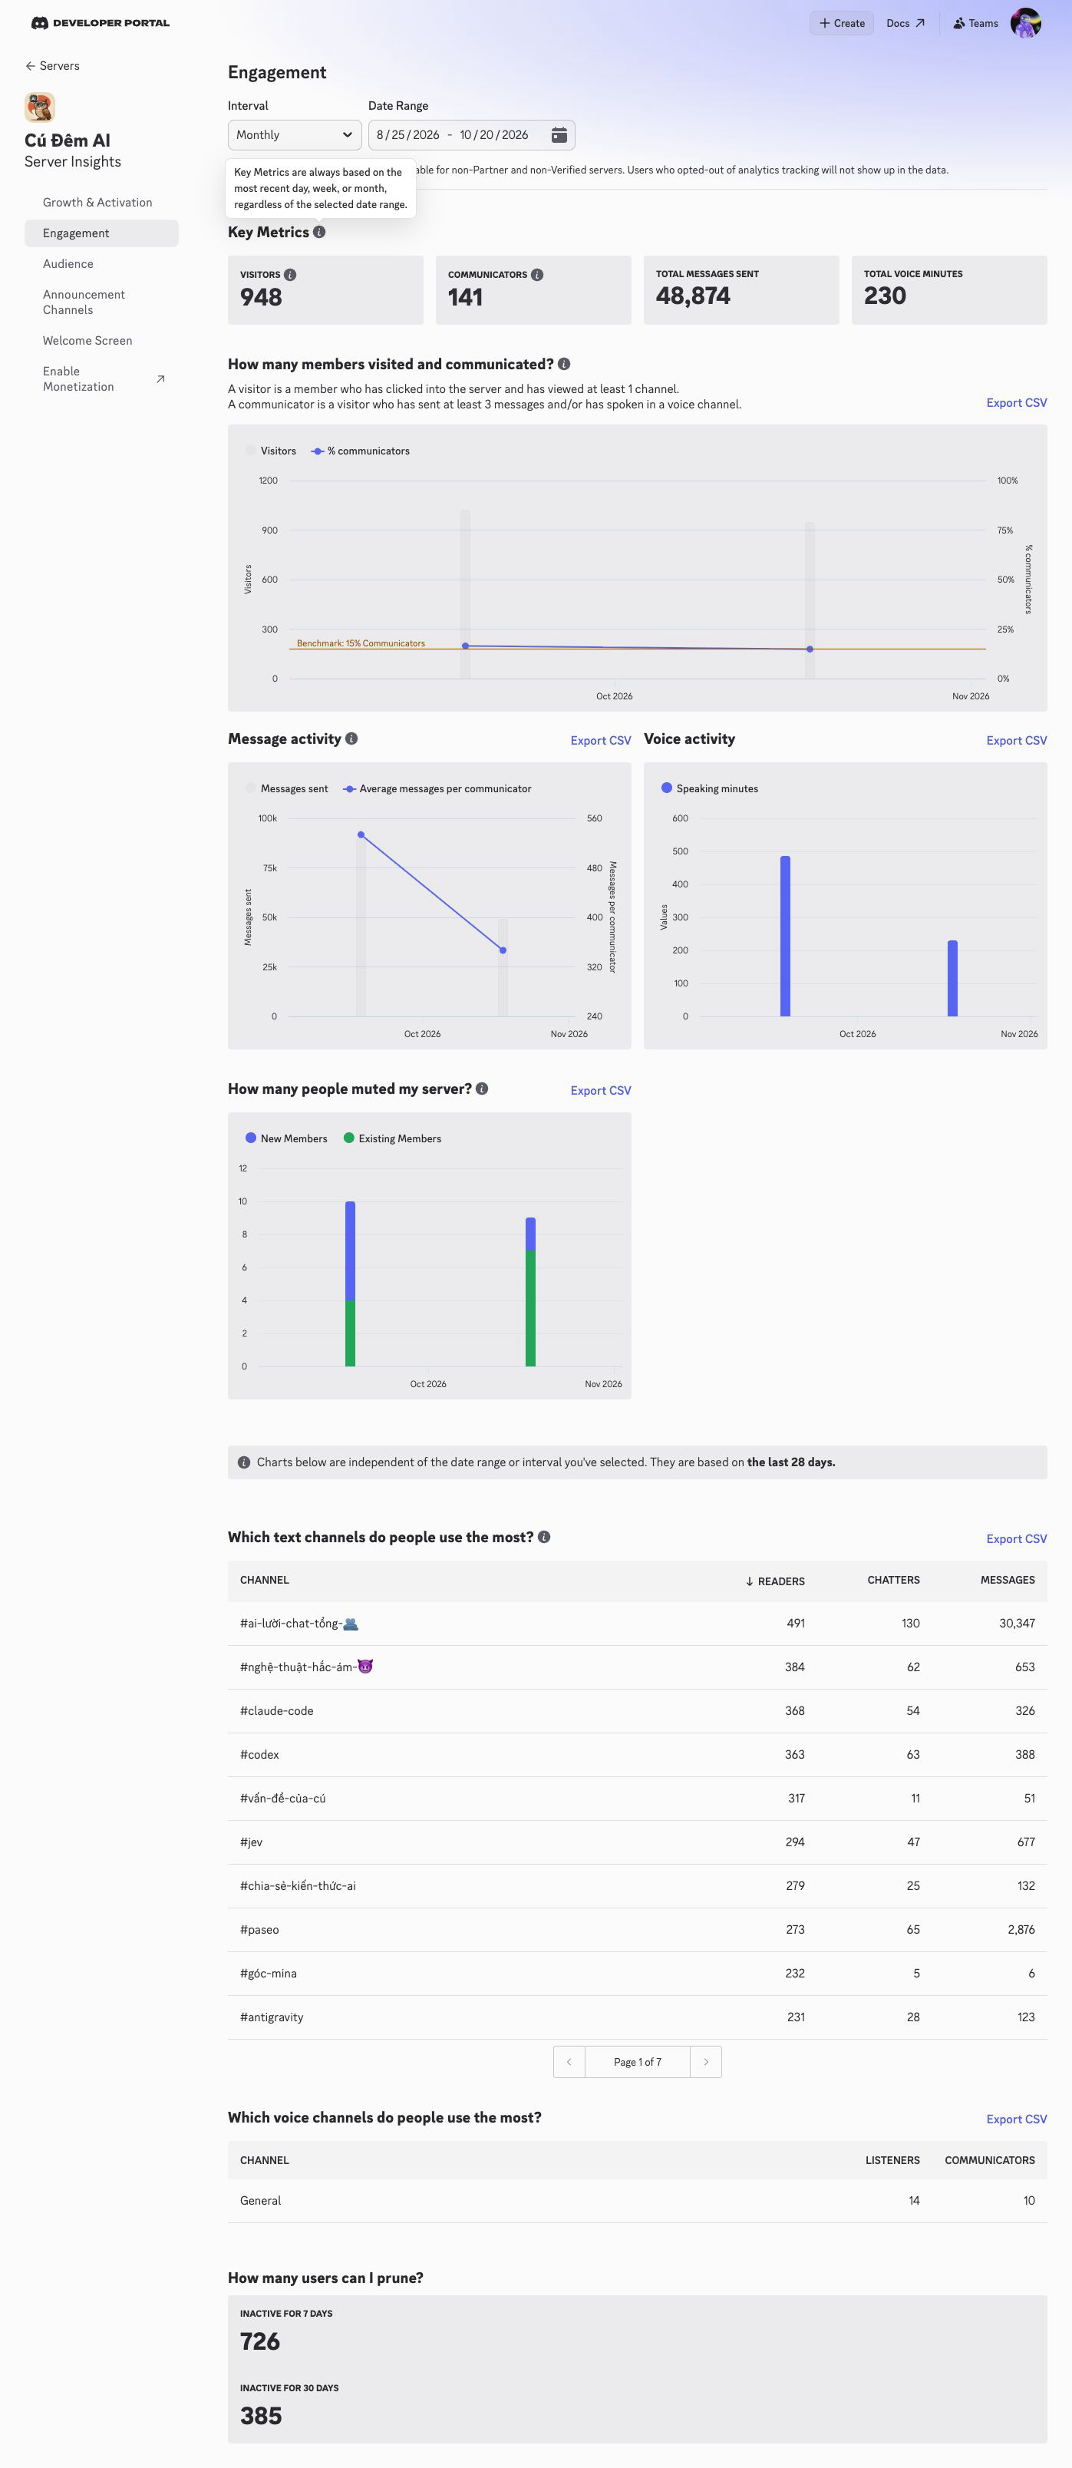Go to previous page of text channels
Screen dimensions: 1072x2468
(x=569, y=2062)
